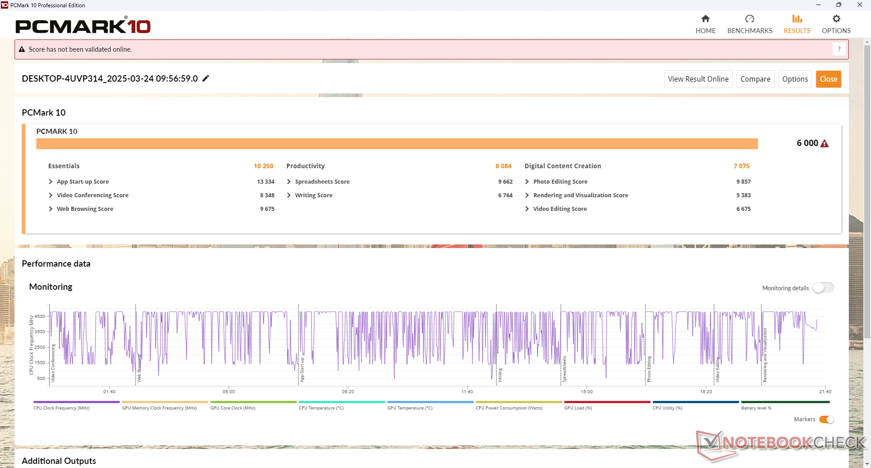
Task: Click the Productivity score 8 084
Action: (x=504, y=166)
